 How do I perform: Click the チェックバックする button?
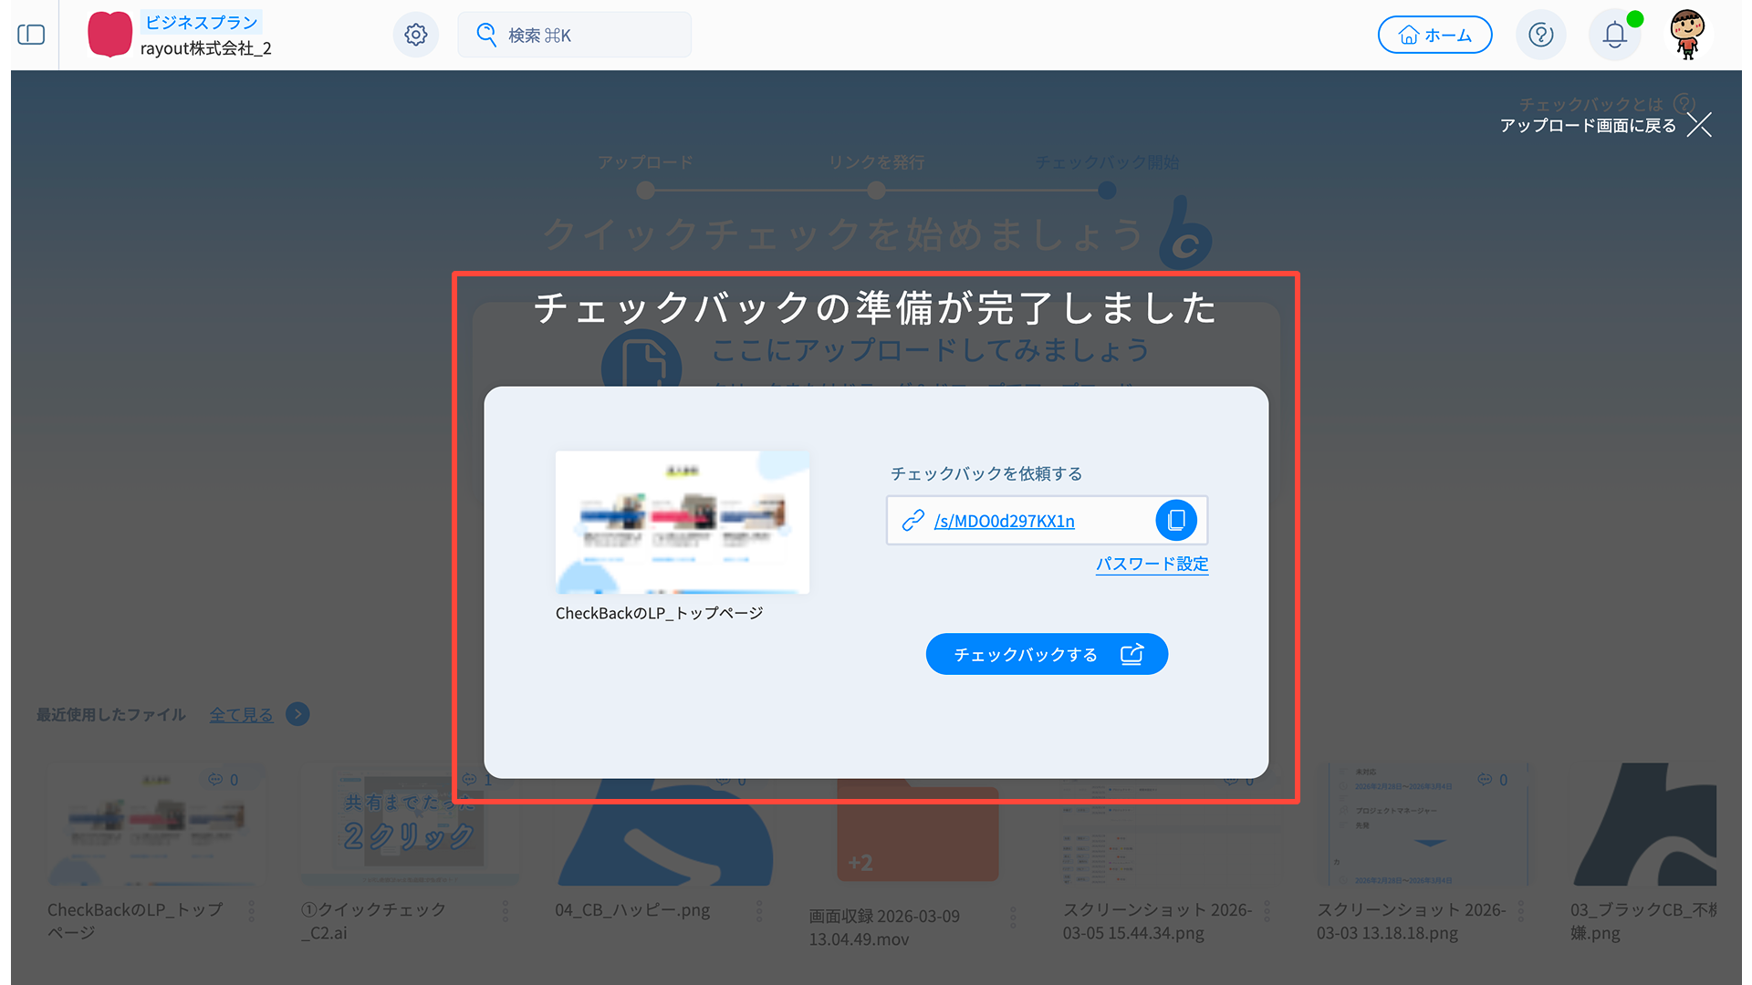(x=1047, y=654)
